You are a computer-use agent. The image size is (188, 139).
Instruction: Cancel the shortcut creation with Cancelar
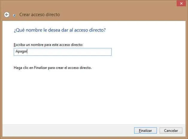tap(171, 131)
